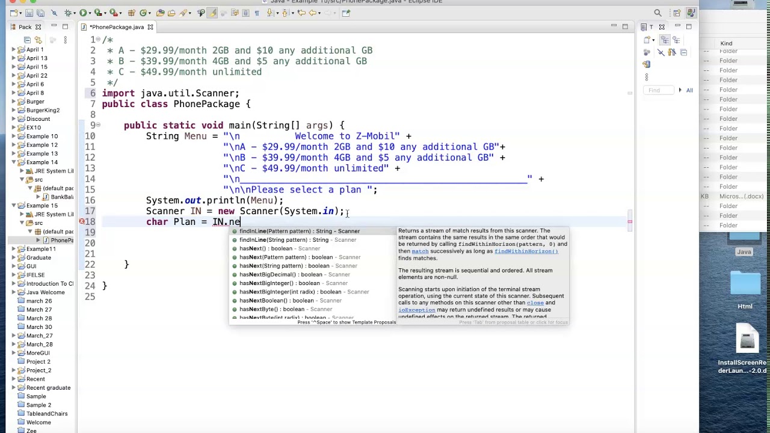Switch to the PhonePackage.java editor tab

point(117,27)
